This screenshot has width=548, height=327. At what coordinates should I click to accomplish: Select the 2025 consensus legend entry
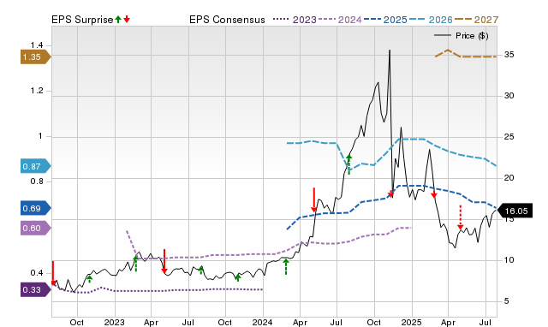point(385,20)
